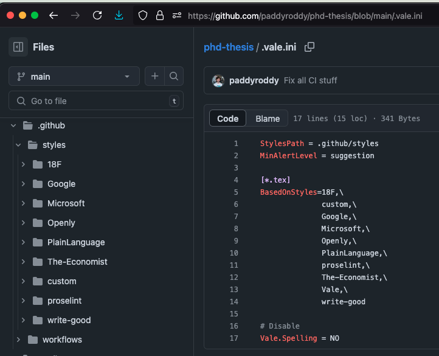Viewport: 439px width, 356px height.
Task: Click line number 17 in code
Action: coord(234,338)
